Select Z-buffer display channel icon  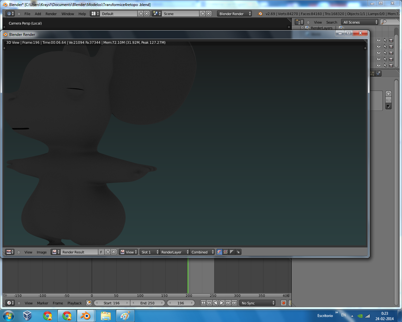(238, 252)
